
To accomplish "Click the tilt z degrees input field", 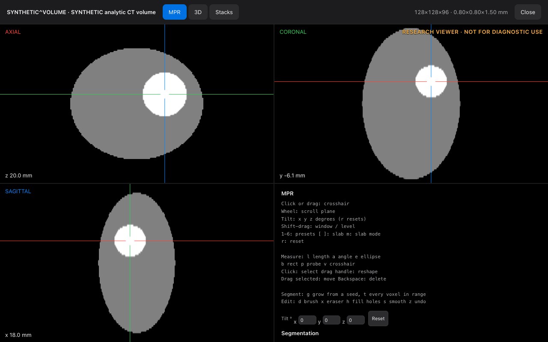I will tap(356, 320).
